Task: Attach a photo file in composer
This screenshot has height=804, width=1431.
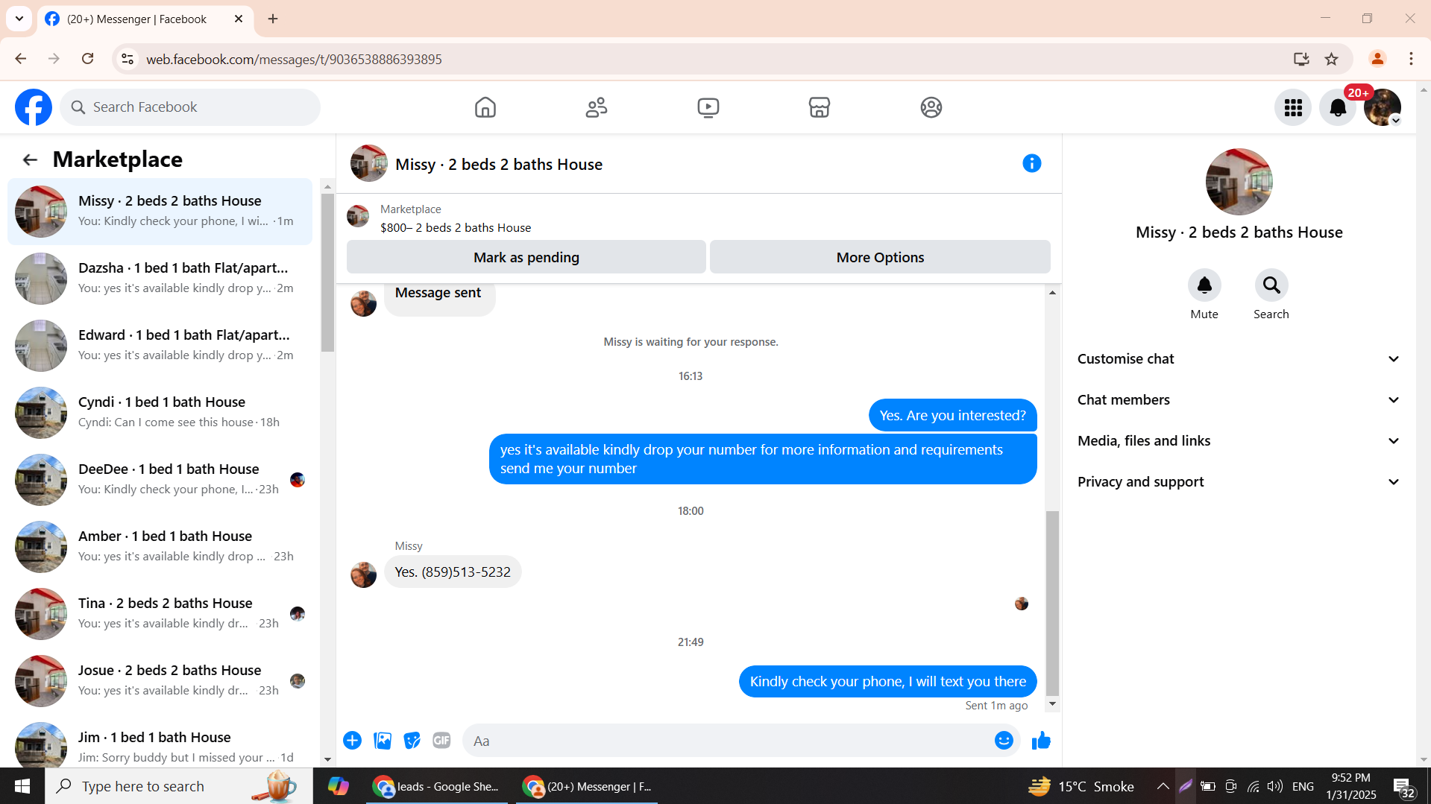Action: tap(383, 740)
